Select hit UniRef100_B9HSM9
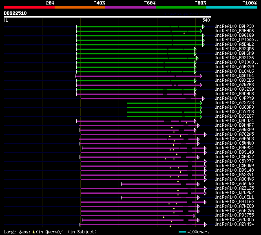 pyautogui.click(x=234, y=54)
